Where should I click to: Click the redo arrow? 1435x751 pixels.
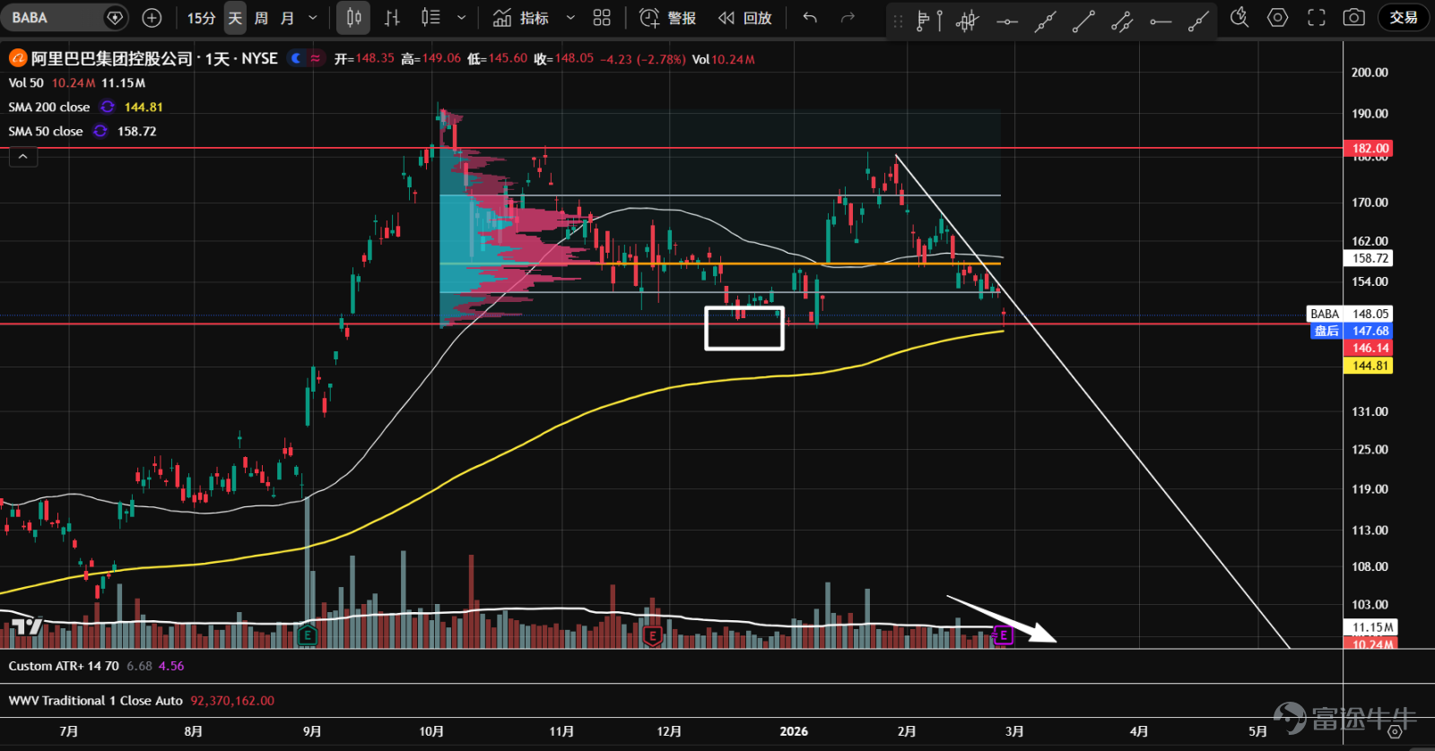click(848, 18)
